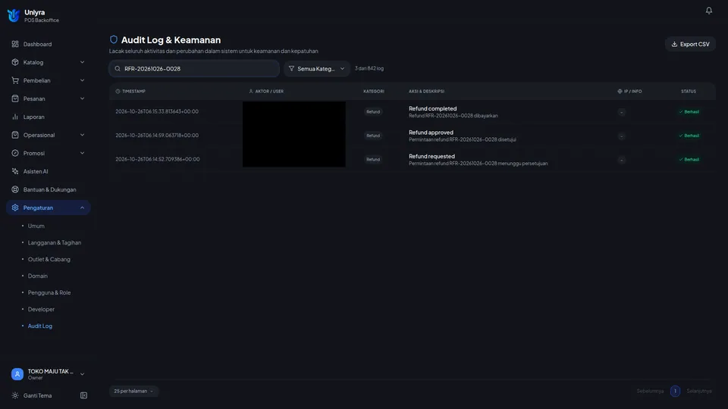Go to Selanjutnya page
Screen dimensions: 728x409
pyautogui.click(x=698, y=391)
